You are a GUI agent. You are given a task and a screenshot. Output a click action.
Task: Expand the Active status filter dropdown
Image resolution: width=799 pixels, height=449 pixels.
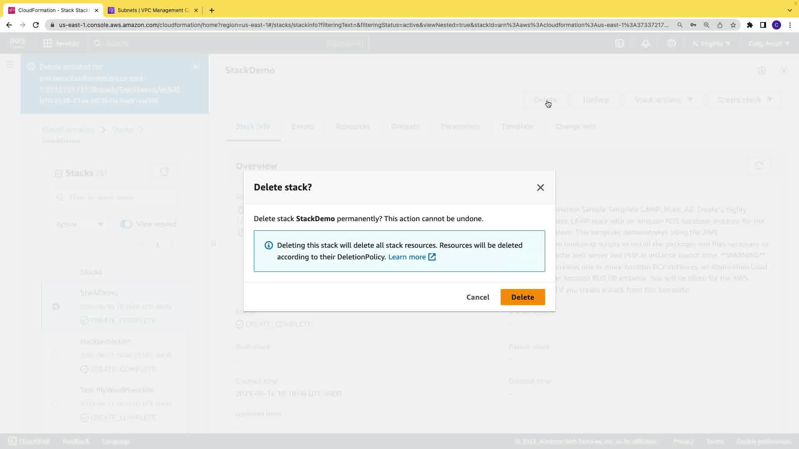coord(79,224)
